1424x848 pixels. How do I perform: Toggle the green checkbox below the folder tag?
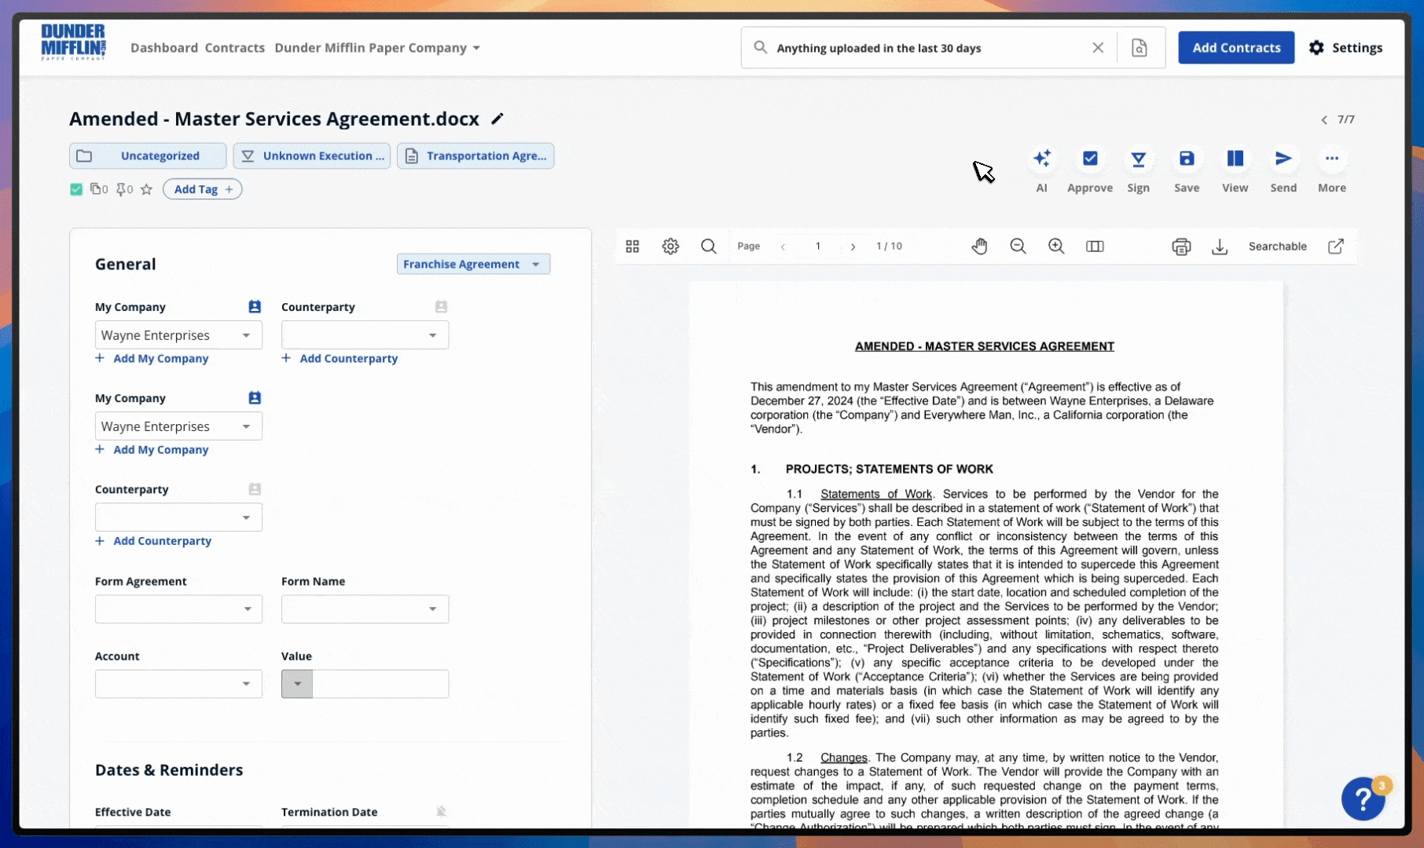pyautogui.click(x=76, y=189)
